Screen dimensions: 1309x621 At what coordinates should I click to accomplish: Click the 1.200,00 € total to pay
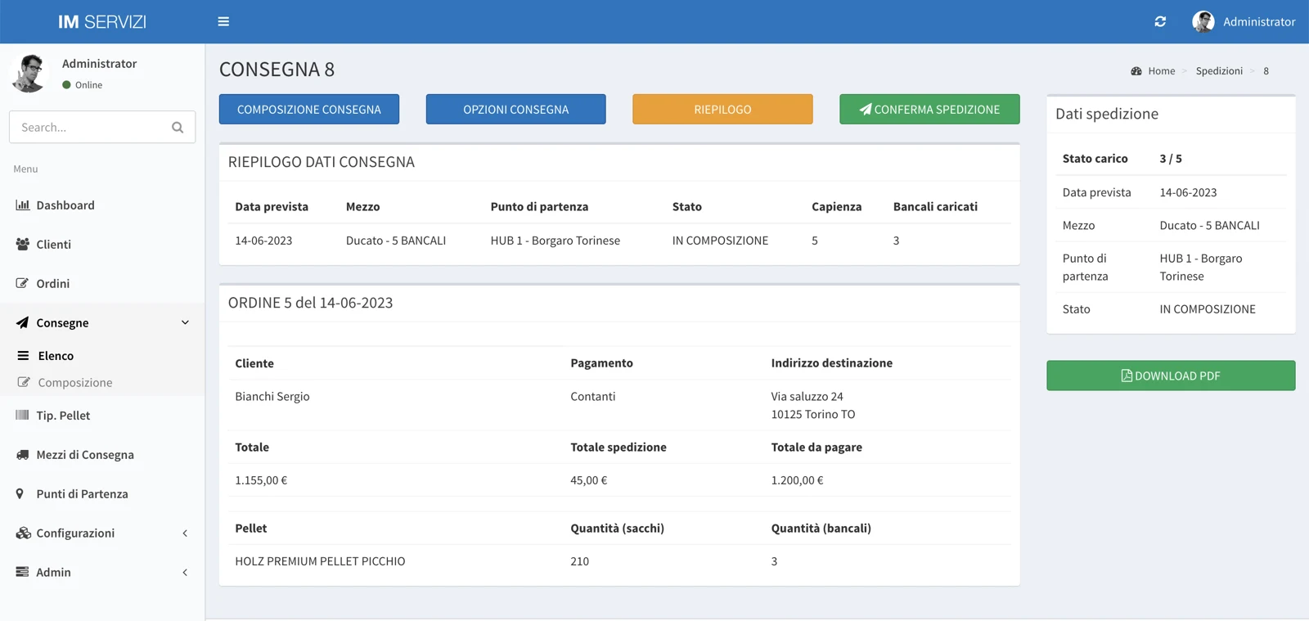coord(798,480)
